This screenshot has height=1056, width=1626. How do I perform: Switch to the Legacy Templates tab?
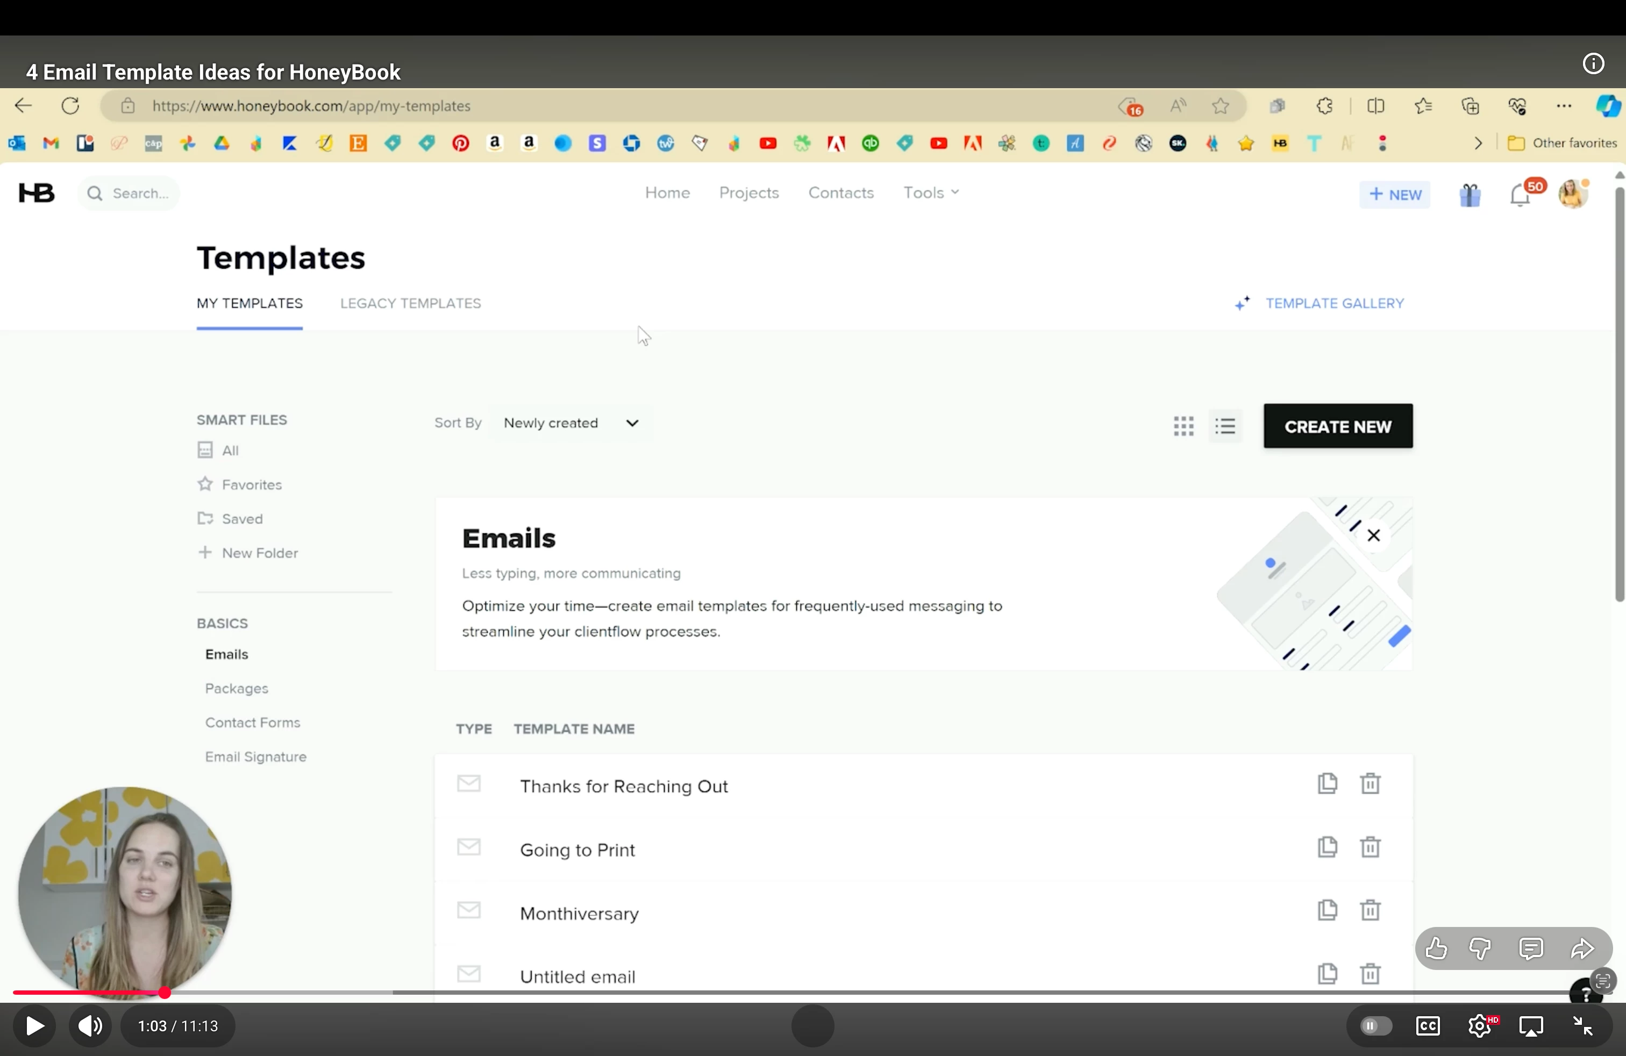click(x=411, y=303)
